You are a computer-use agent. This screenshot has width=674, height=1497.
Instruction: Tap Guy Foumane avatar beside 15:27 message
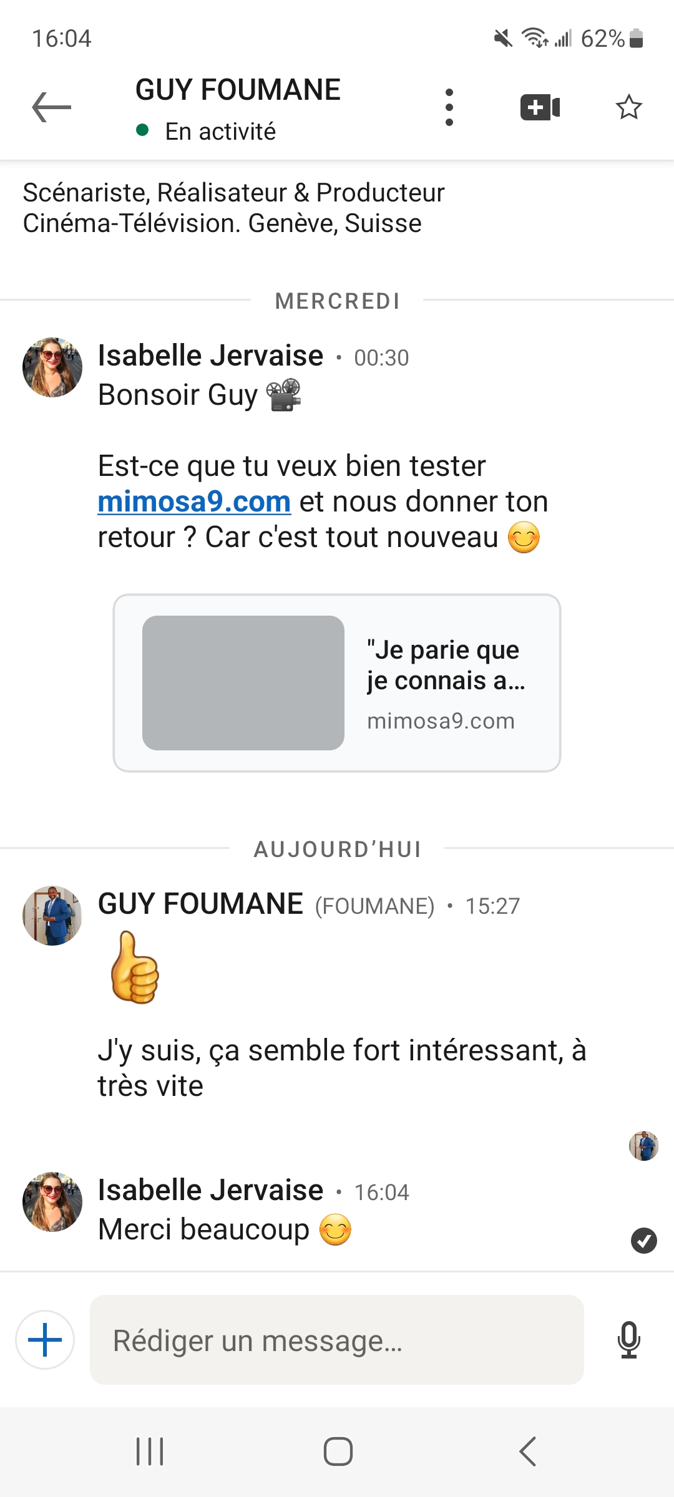(52, 916)
